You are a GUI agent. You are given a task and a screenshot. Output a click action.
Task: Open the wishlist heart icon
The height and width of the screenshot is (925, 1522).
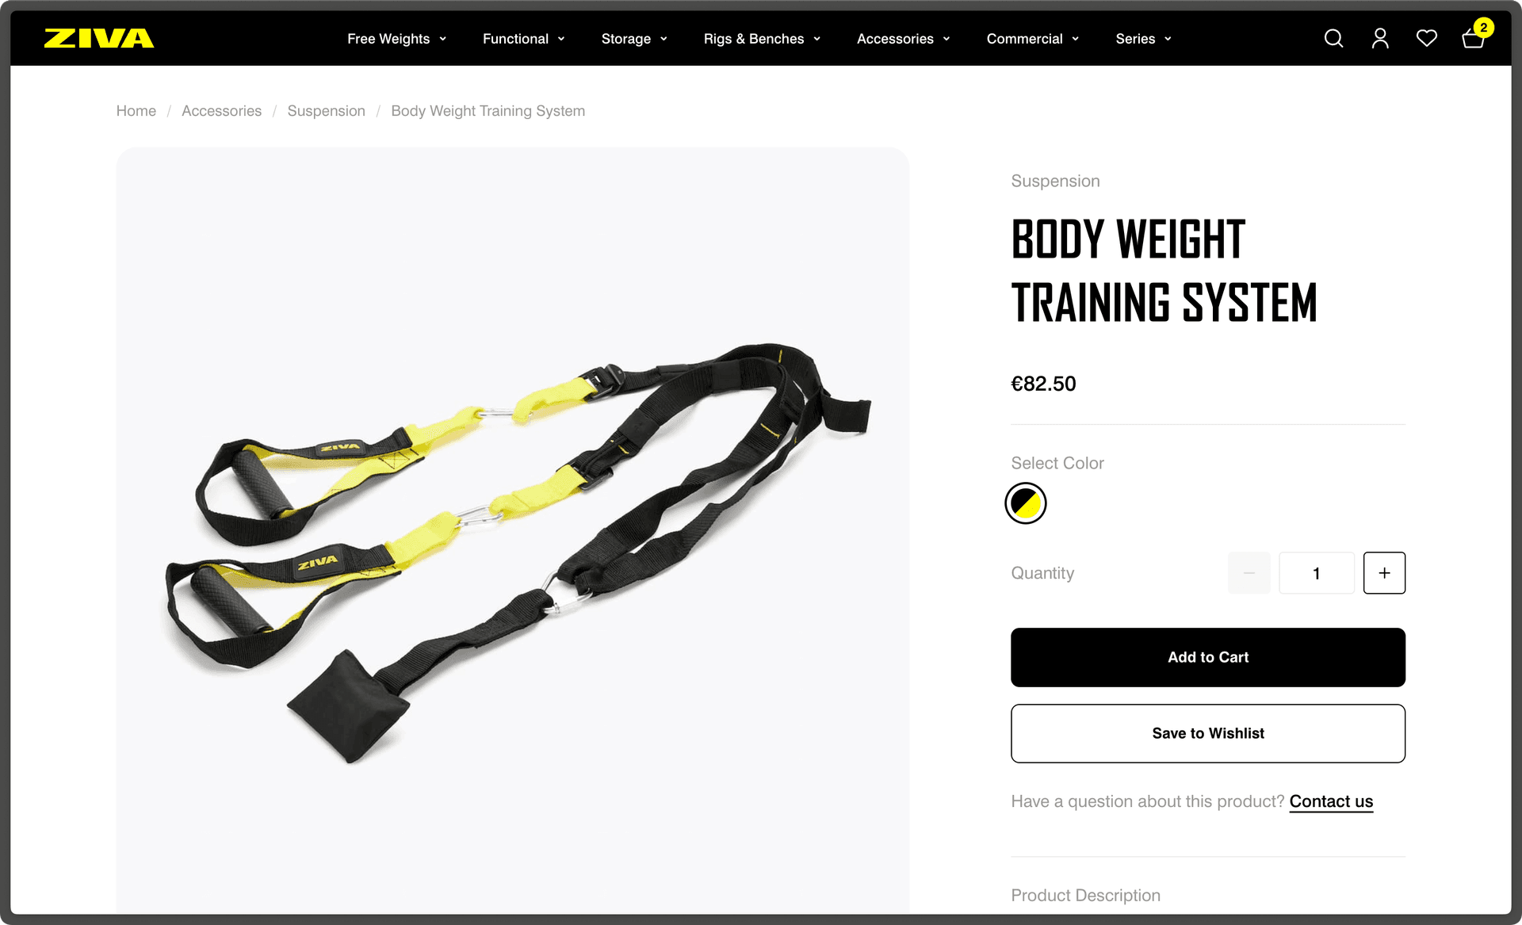pos(1427,38)
